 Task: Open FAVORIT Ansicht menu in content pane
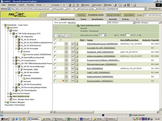(113, 19)
